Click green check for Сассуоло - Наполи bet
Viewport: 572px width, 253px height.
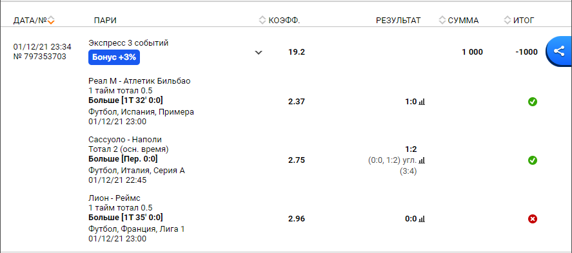[533, 160]
